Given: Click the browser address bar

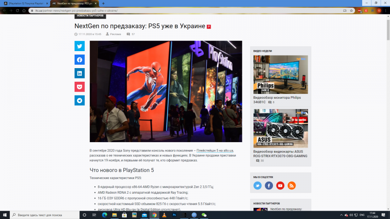Looking at the screenshot, I should point(185,10).
